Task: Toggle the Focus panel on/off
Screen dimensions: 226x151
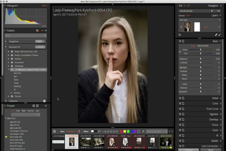Action: tap(180, 125)
